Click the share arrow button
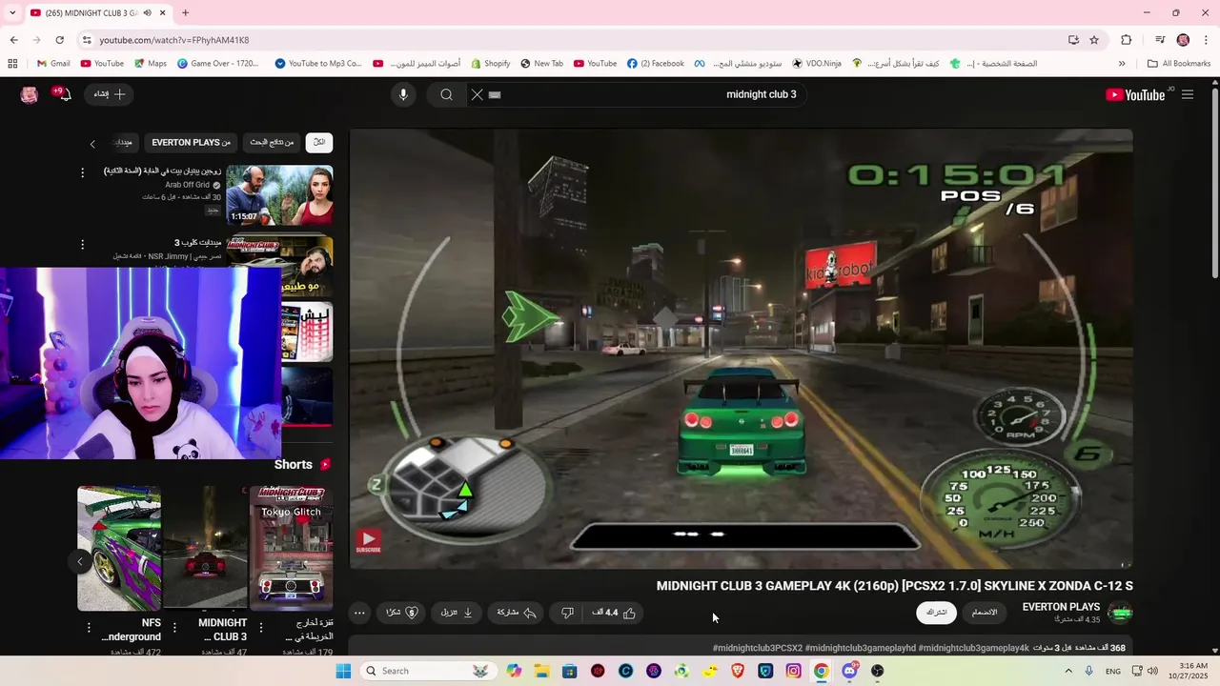Screen dimensions: 1220x686 pyautogui.click(x=518, y=613)
